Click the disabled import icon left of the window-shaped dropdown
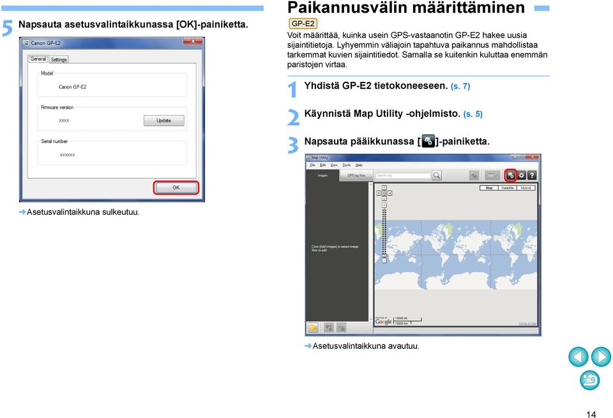This screenshot has width=613, height=418. click(x=474, y=175)
